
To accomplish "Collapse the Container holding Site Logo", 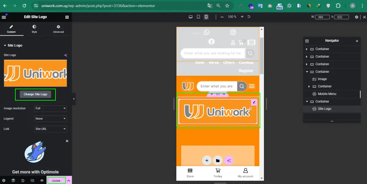I will (x=307, y=102).
